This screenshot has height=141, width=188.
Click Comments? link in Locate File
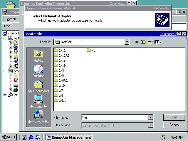[168, 34]
